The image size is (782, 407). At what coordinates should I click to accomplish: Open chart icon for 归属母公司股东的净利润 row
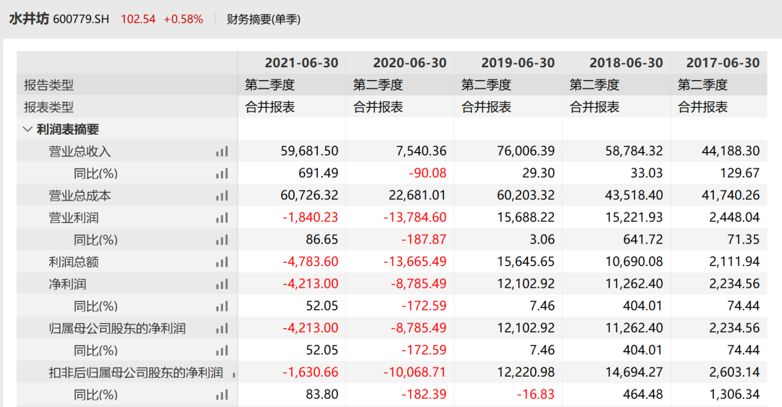click(222, 329)
